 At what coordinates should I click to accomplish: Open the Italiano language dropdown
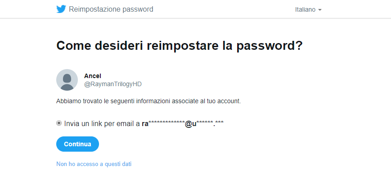pos(308,10)
